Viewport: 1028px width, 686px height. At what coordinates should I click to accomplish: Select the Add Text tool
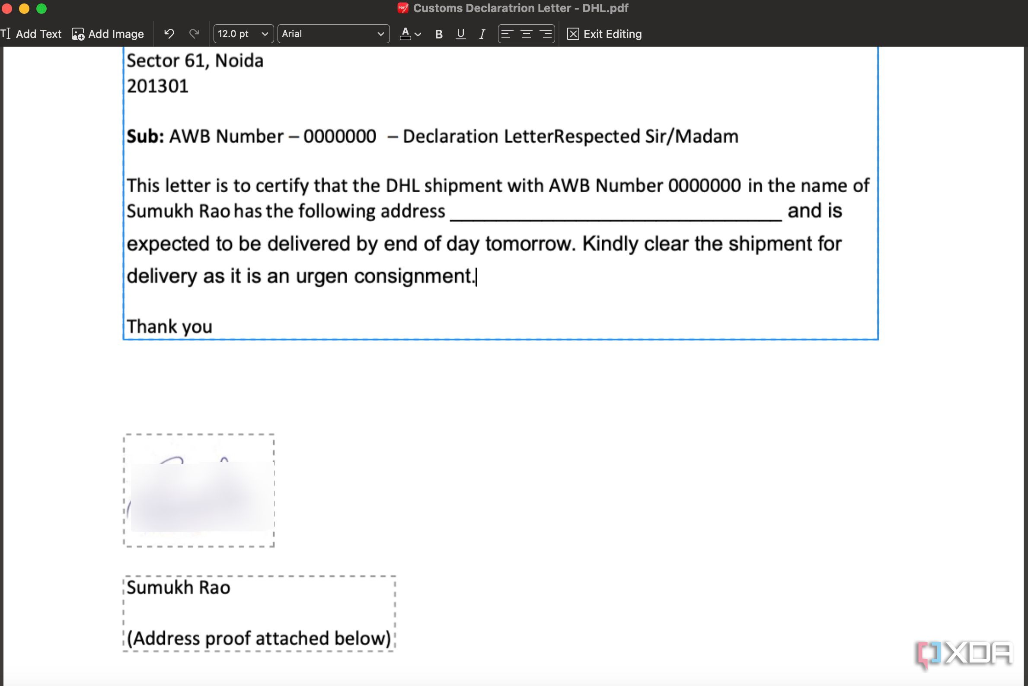[x=32, y=34]
